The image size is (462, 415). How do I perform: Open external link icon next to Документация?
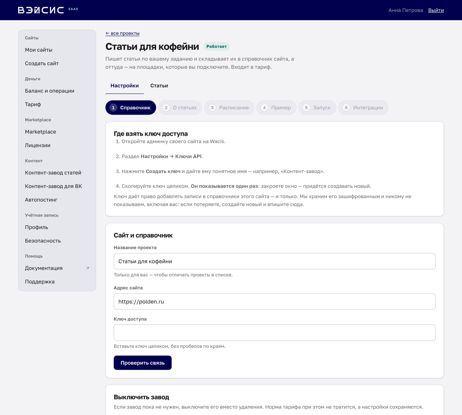click(x=88, y=268)
